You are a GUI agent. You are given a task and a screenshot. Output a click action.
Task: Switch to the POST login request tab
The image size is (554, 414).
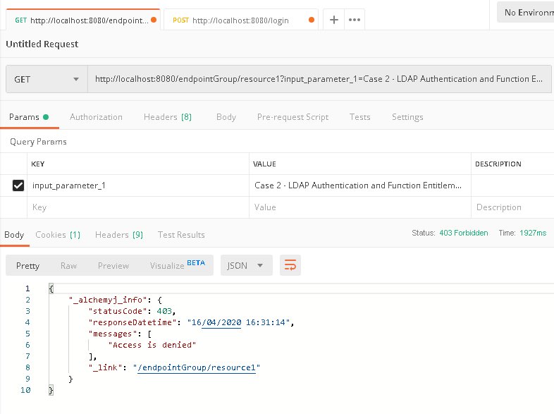click(240, 20)
